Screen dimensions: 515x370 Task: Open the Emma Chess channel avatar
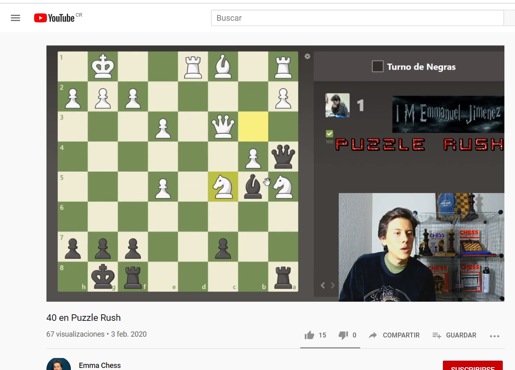click(59, 364)
